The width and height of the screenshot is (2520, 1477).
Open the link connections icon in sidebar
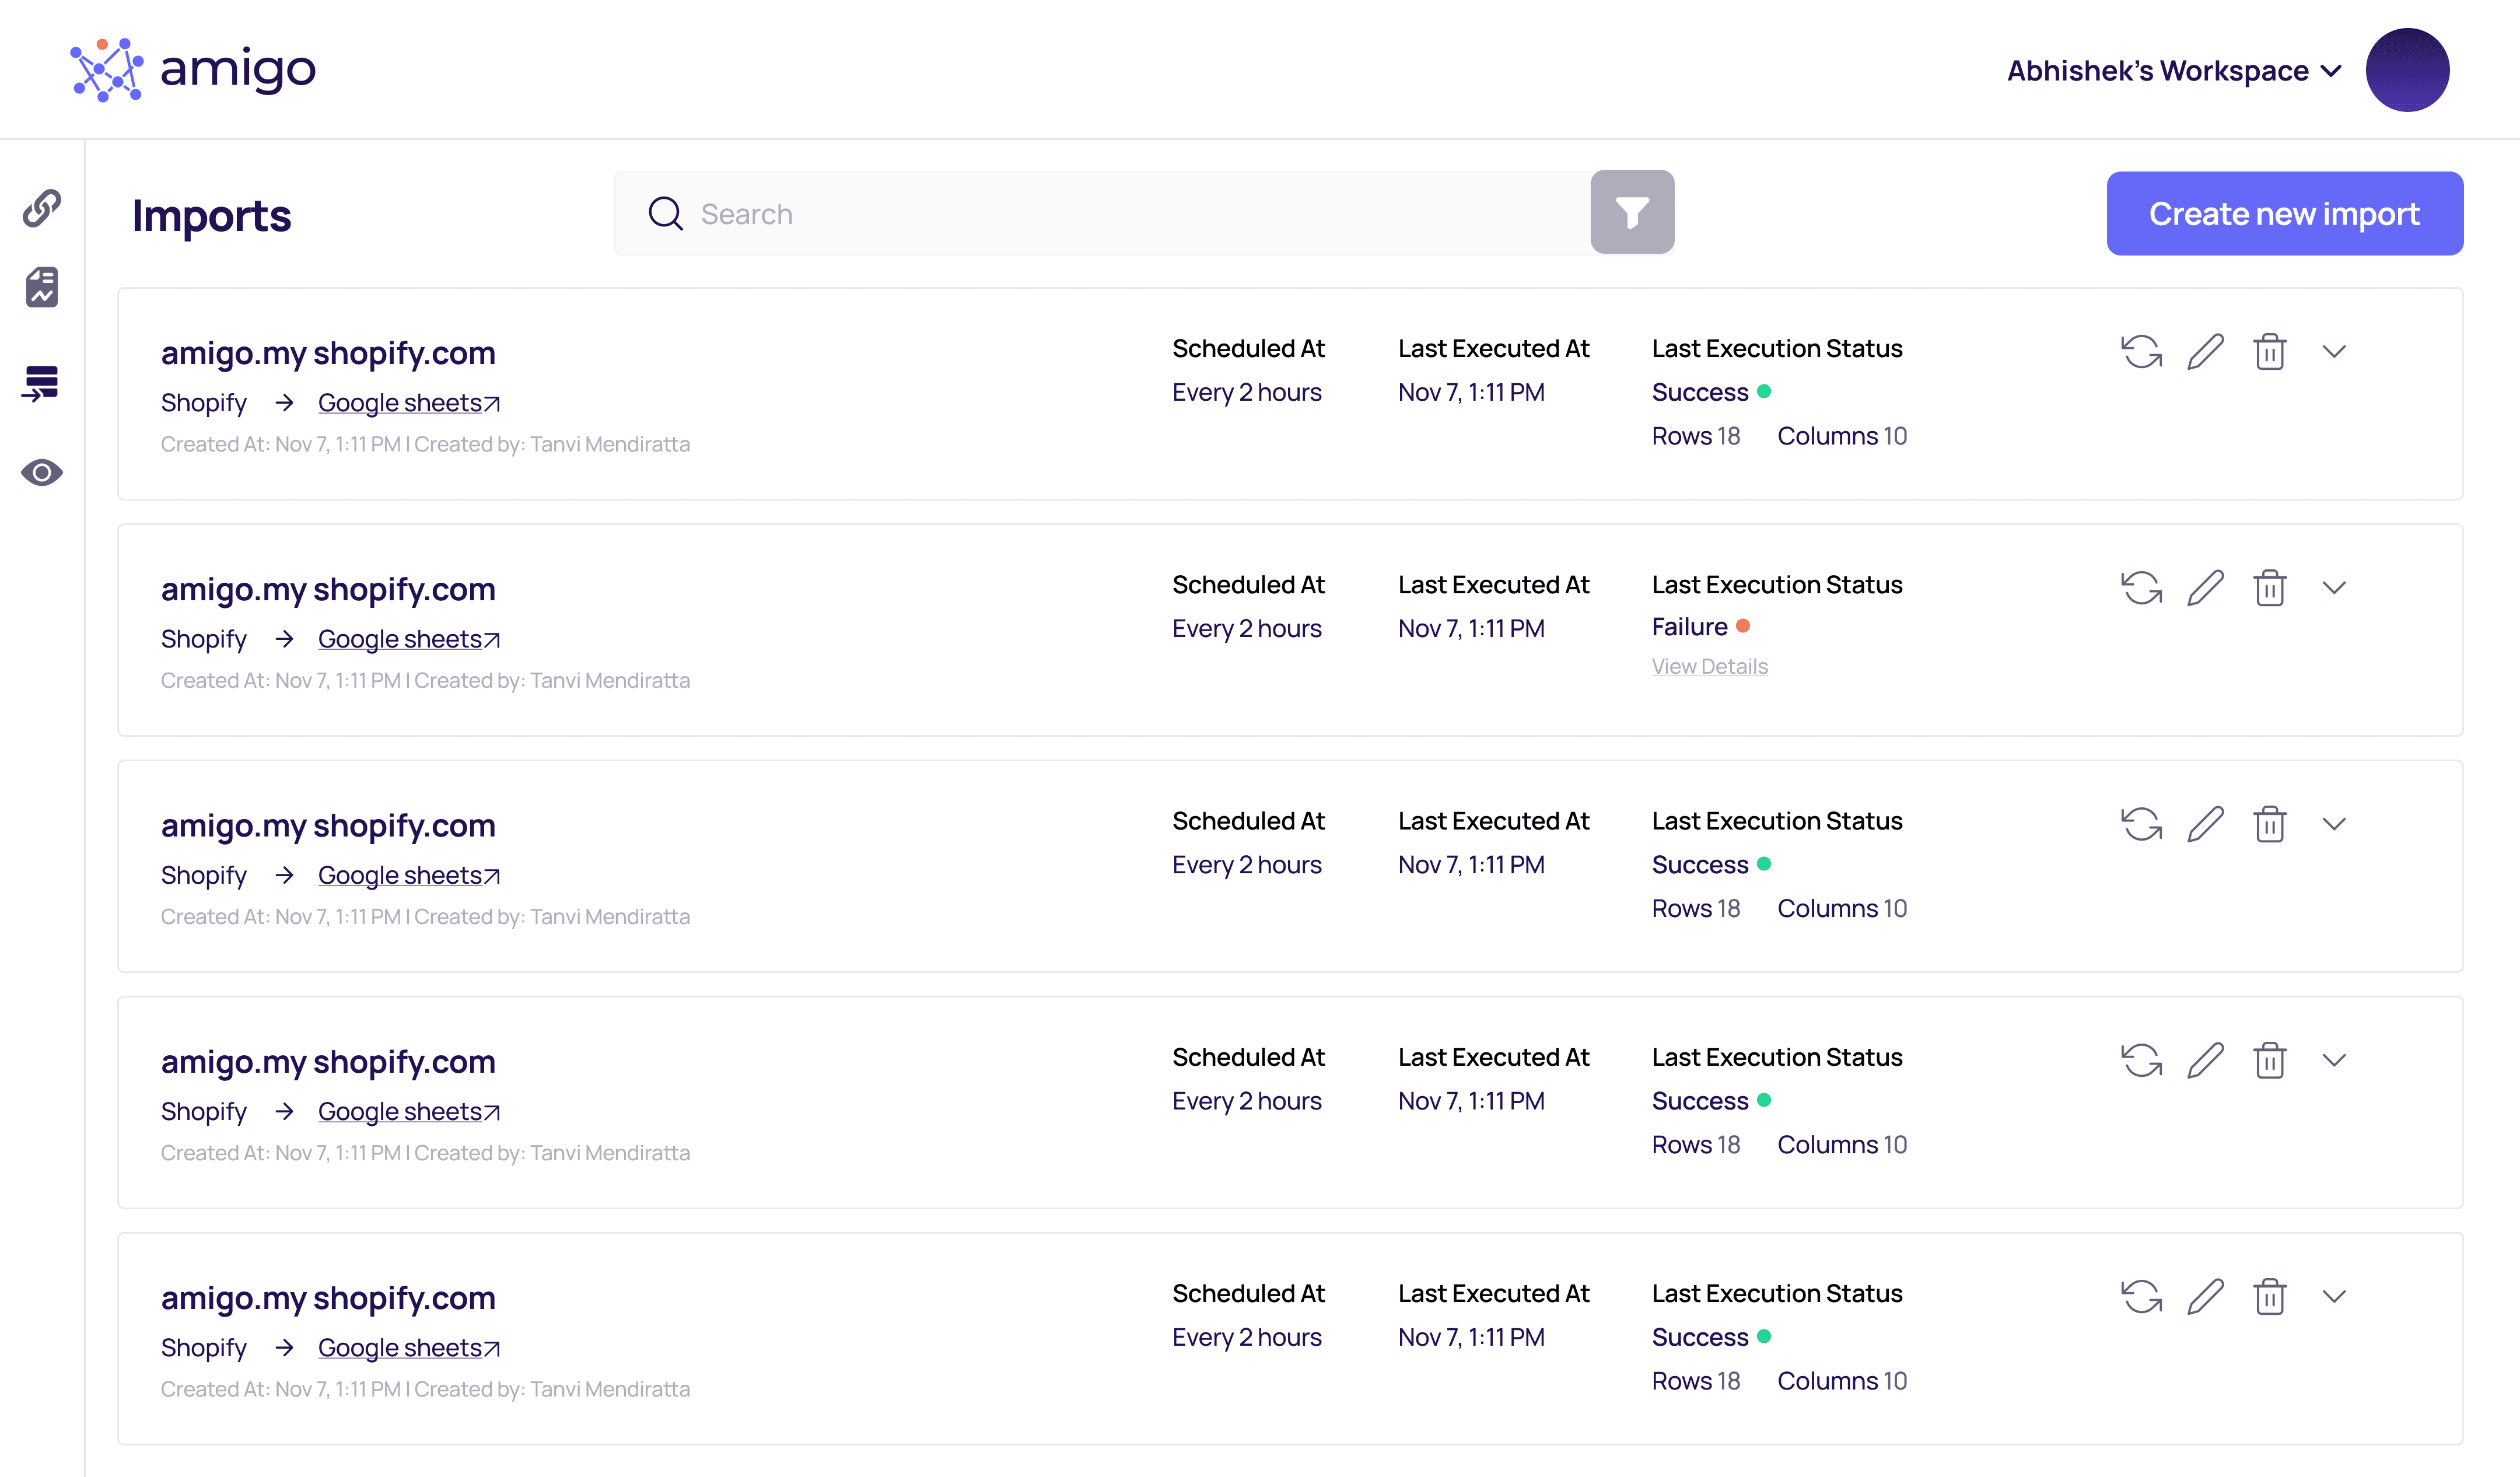pos(42,208)
